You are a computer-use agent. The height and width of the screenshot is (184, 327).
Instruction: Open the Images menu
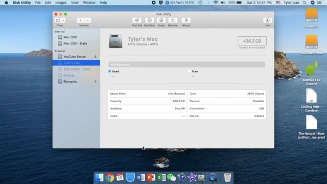click(x=61, y=3)
